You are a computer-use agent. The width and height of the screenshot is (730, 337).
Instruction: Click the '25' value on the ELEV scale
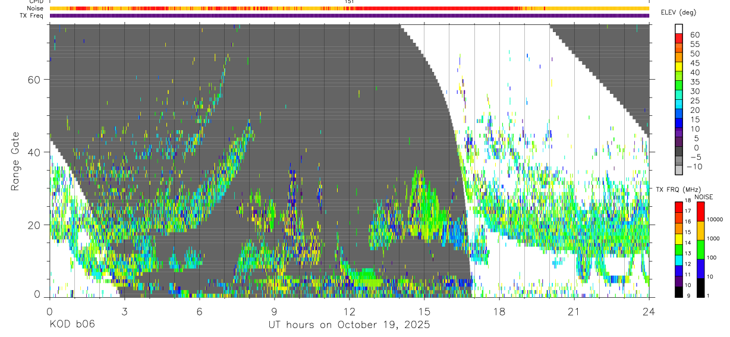(694, 100)
